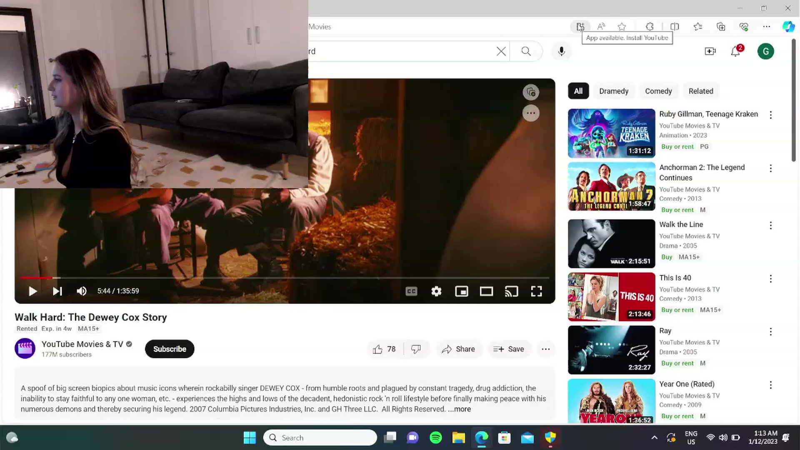This screenshot has width=800, height=450.
Task: Open the taskbar volume control
Action: pos(723,437)
